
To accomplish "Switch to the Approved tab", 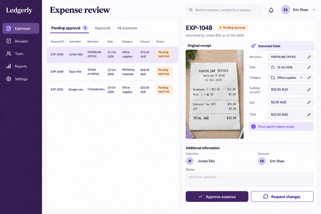I will click(x=103, y=28).
